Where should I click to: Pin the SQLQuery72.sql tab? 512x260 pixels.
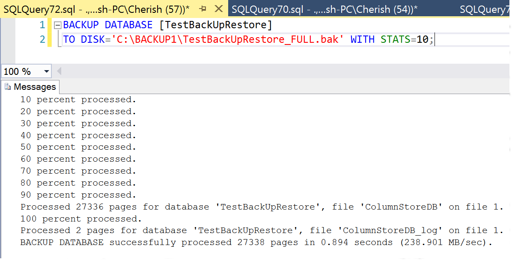click(202, 9)
